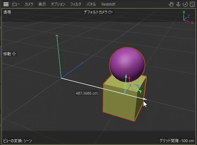Viewport: 197px width, 145px height.
Task: Click the orbit rotate view icon
Action: pyautogui.click(x=185, y=4)
